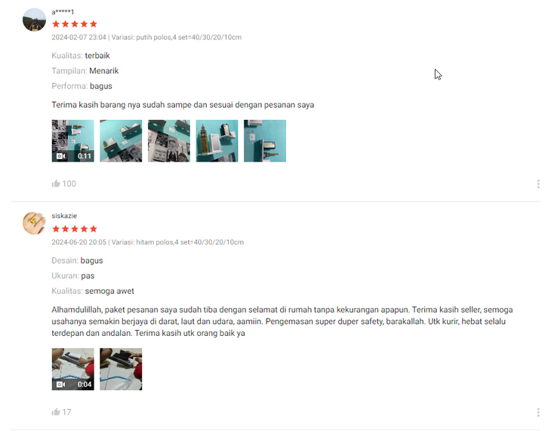
Task: Open third photo with black-and-white collage
Action: pyautogui.click(x=169, y=141)
